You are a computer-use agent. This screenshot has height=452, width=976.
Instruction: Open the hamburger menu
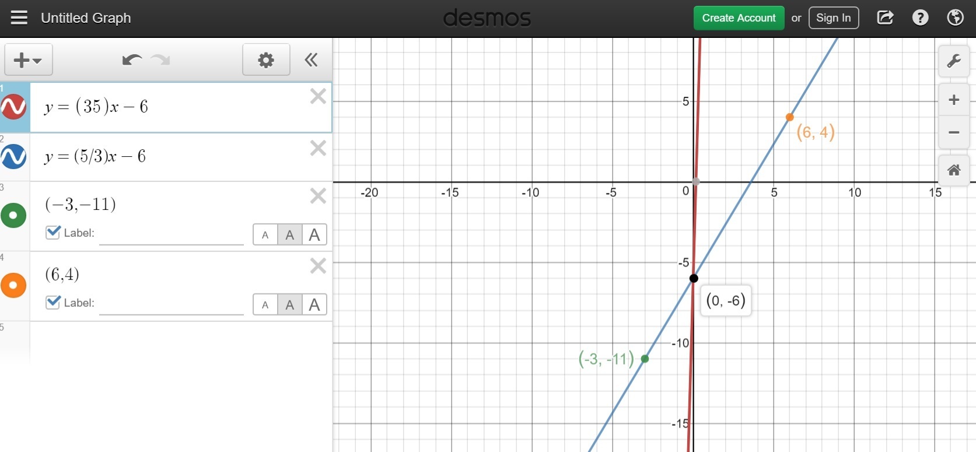point(19,18)
